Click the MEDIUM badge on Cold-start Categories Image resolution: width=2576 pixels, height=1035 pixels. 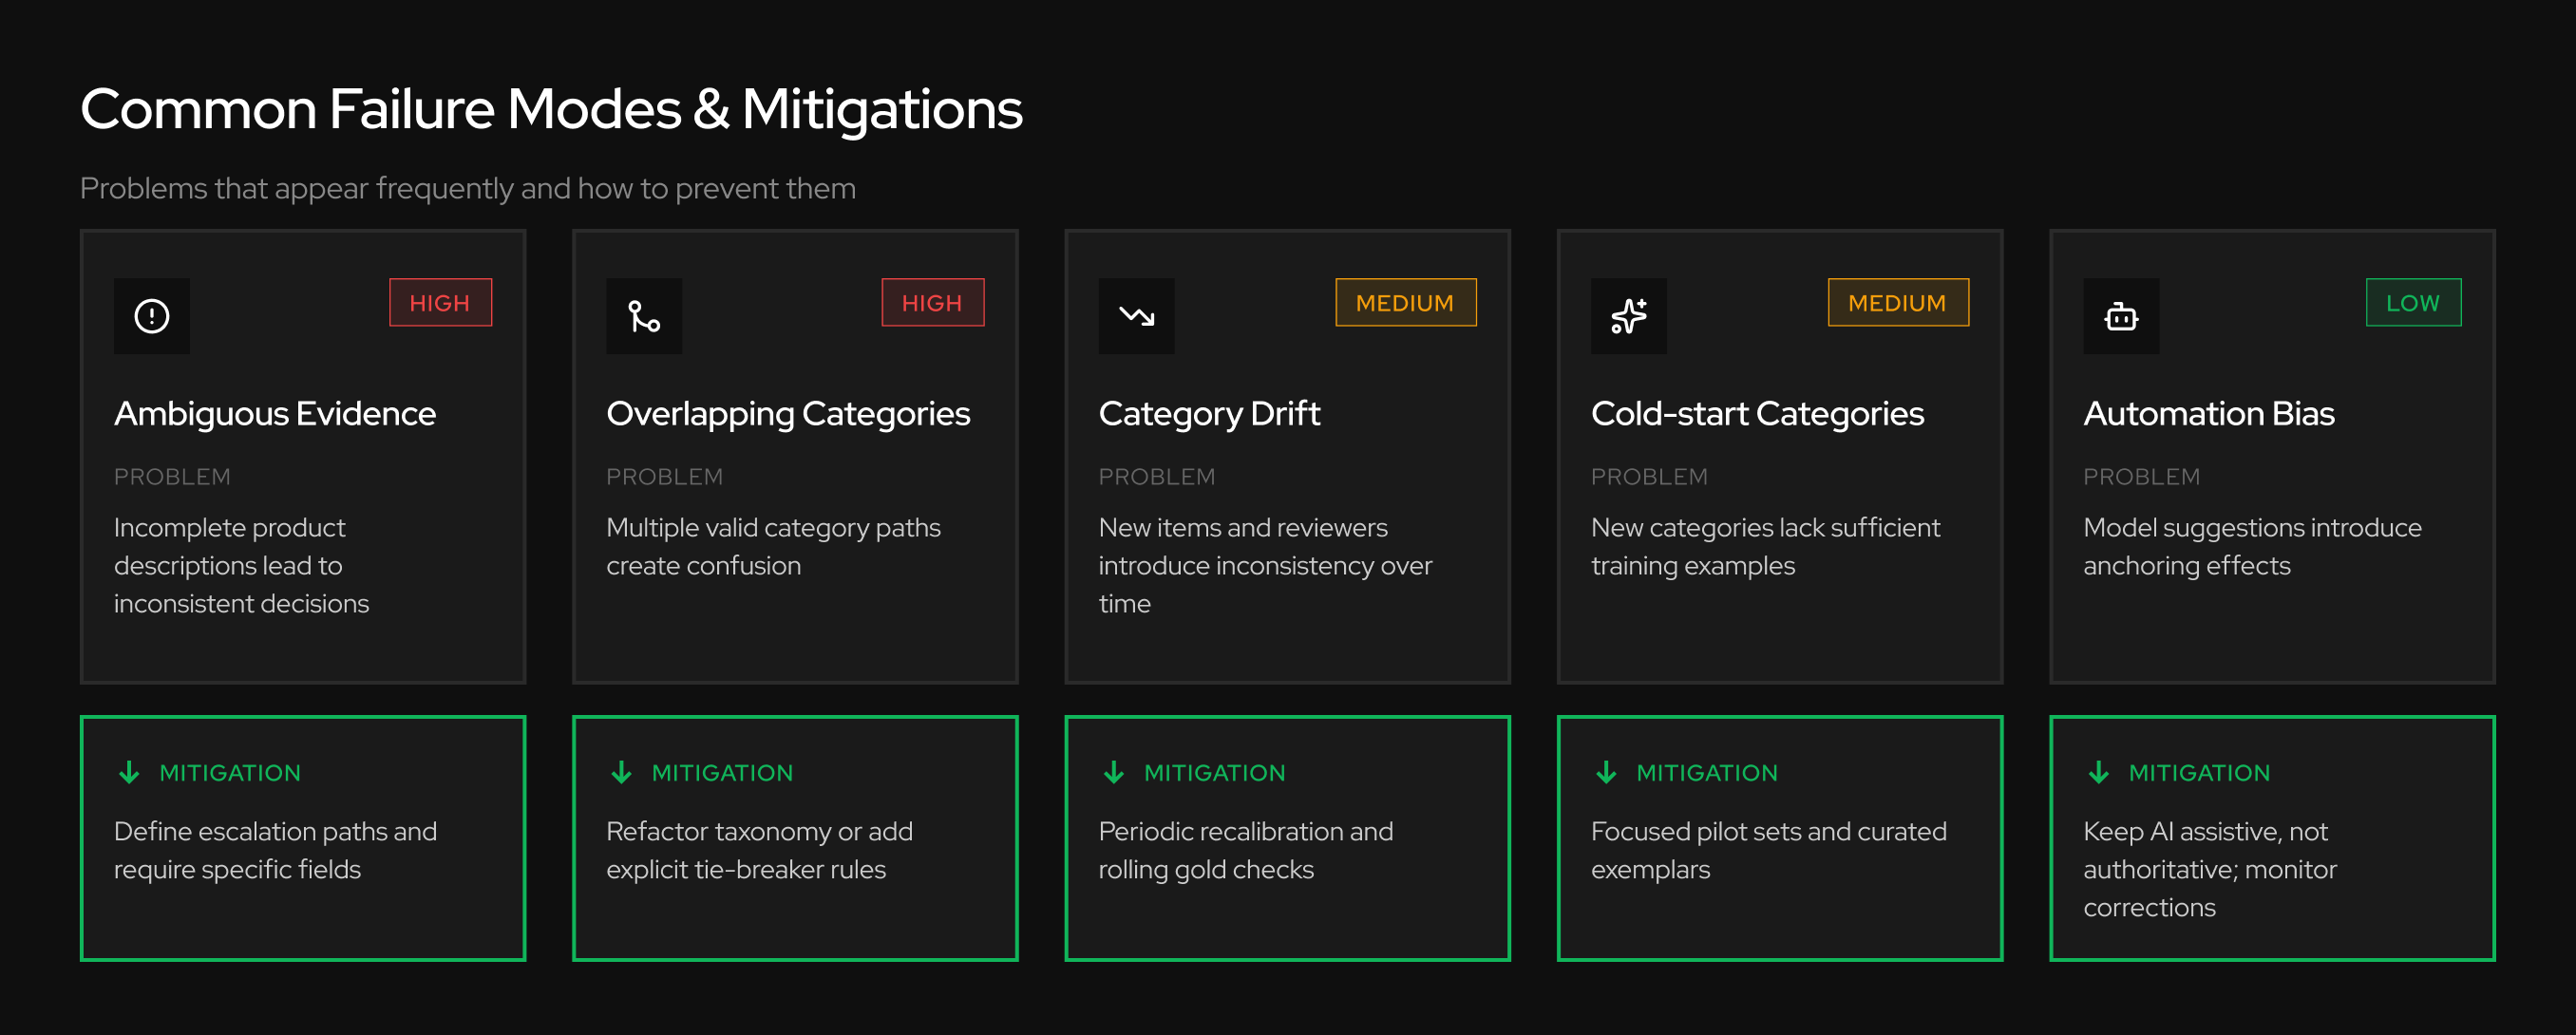coord(1897,302)
